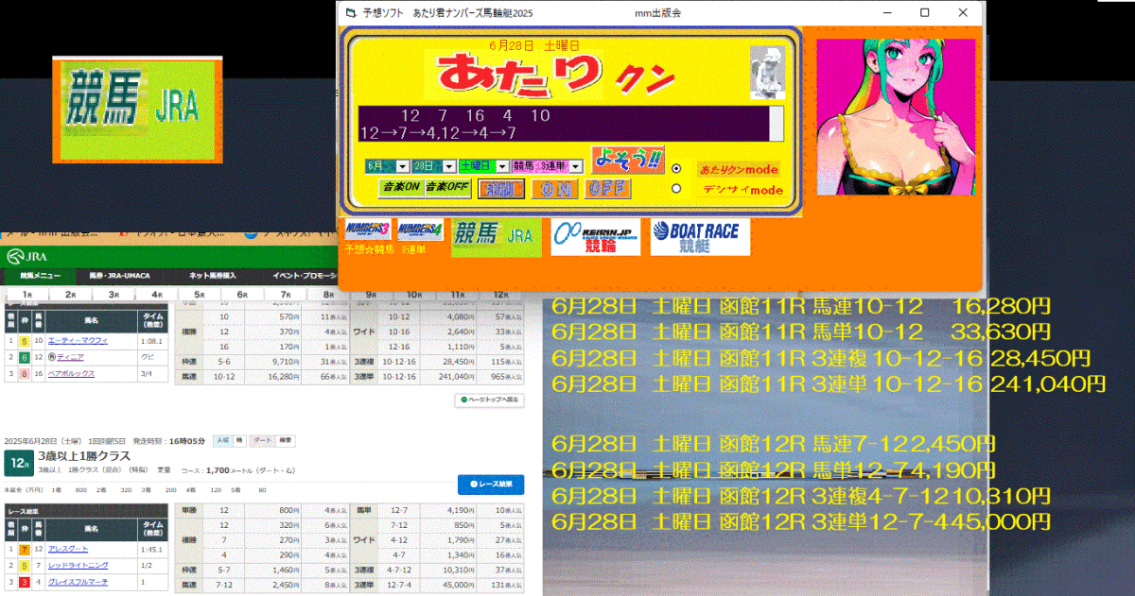Viewport: 1135px width, 596px height.
Task: Switch to race 8R tab
Action: (x=328, y=295)
